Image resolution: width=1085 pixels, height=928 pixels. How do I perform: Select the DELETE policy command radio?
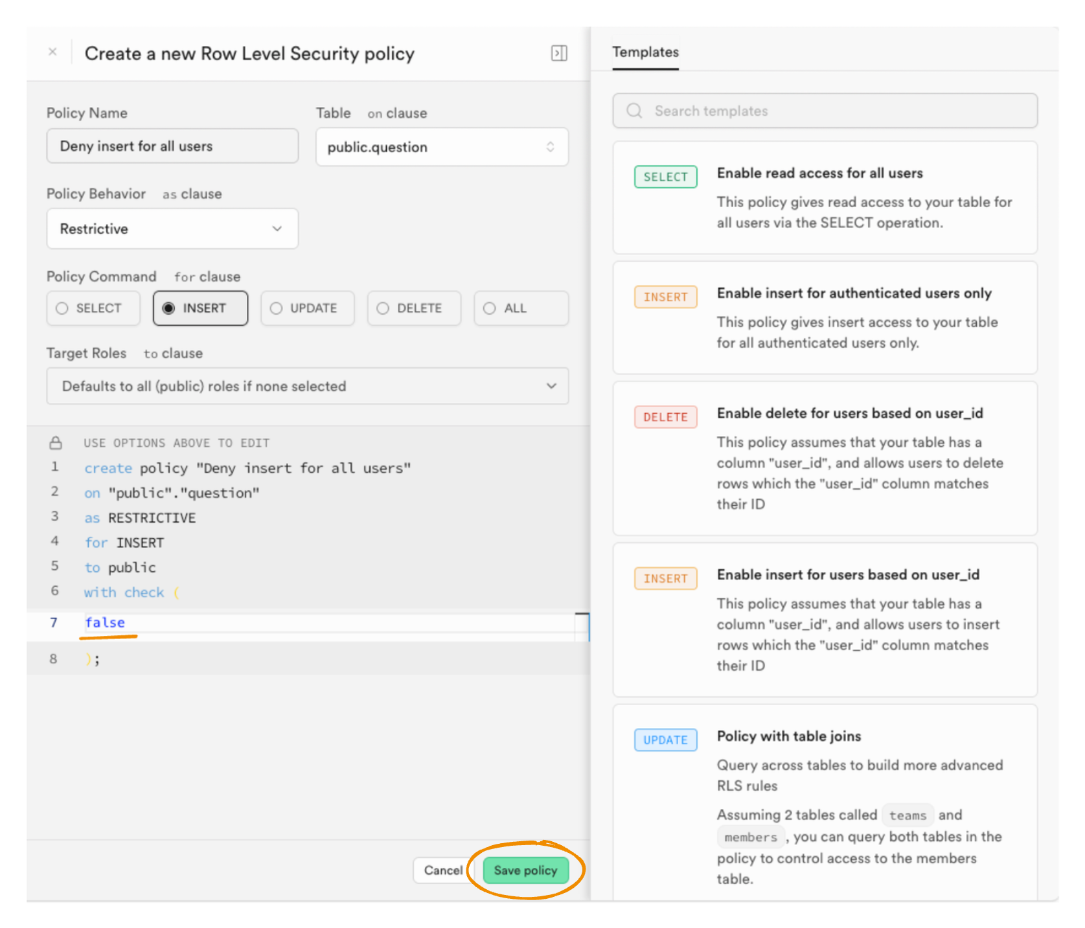(413, 308)
